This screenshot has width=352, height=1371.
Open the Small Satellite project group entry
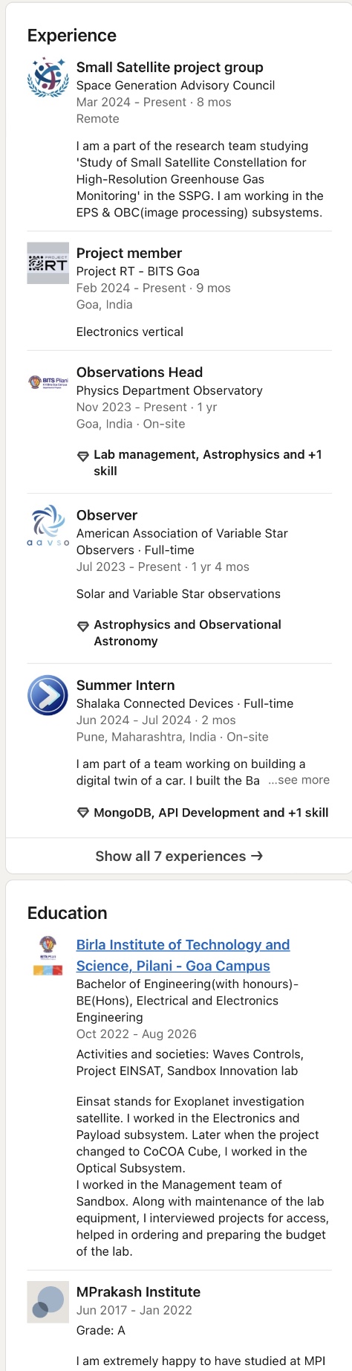click(x=170, y=67)
